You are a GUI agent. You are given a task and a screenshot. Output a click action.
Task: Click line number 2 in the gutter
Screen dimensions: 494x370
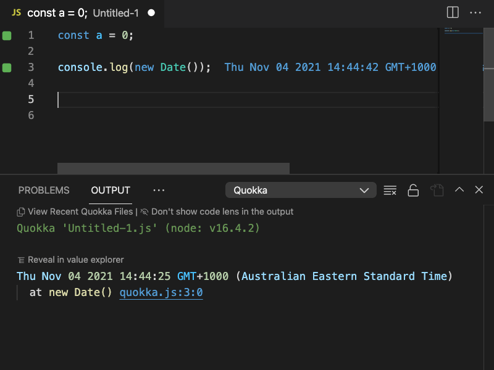click(31, 51)
